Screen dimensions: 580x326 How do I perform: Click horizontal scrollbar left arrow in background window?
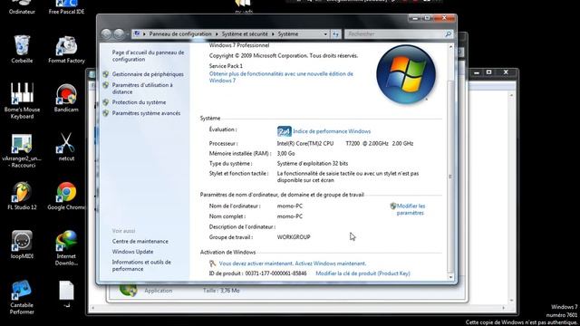(x=92, y=308)
